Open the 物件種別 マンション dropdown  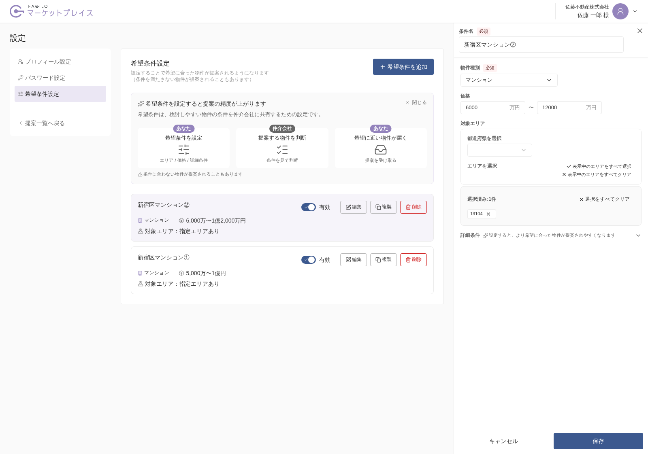tap(509, 80)
